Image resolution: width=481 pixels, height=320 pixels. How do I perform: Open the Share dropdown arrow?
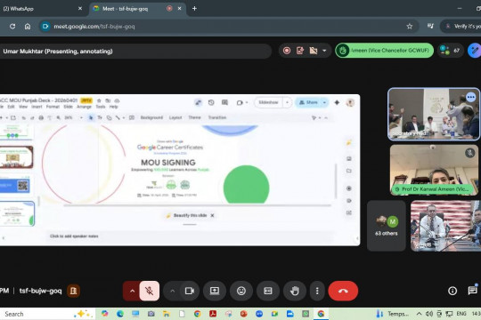pos(324,102)
